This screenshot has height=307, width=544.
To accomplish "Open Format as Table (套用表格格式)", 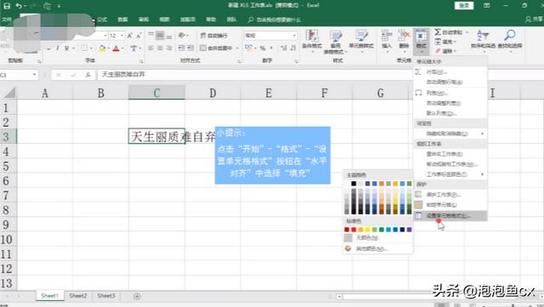I will click(335, 41).
